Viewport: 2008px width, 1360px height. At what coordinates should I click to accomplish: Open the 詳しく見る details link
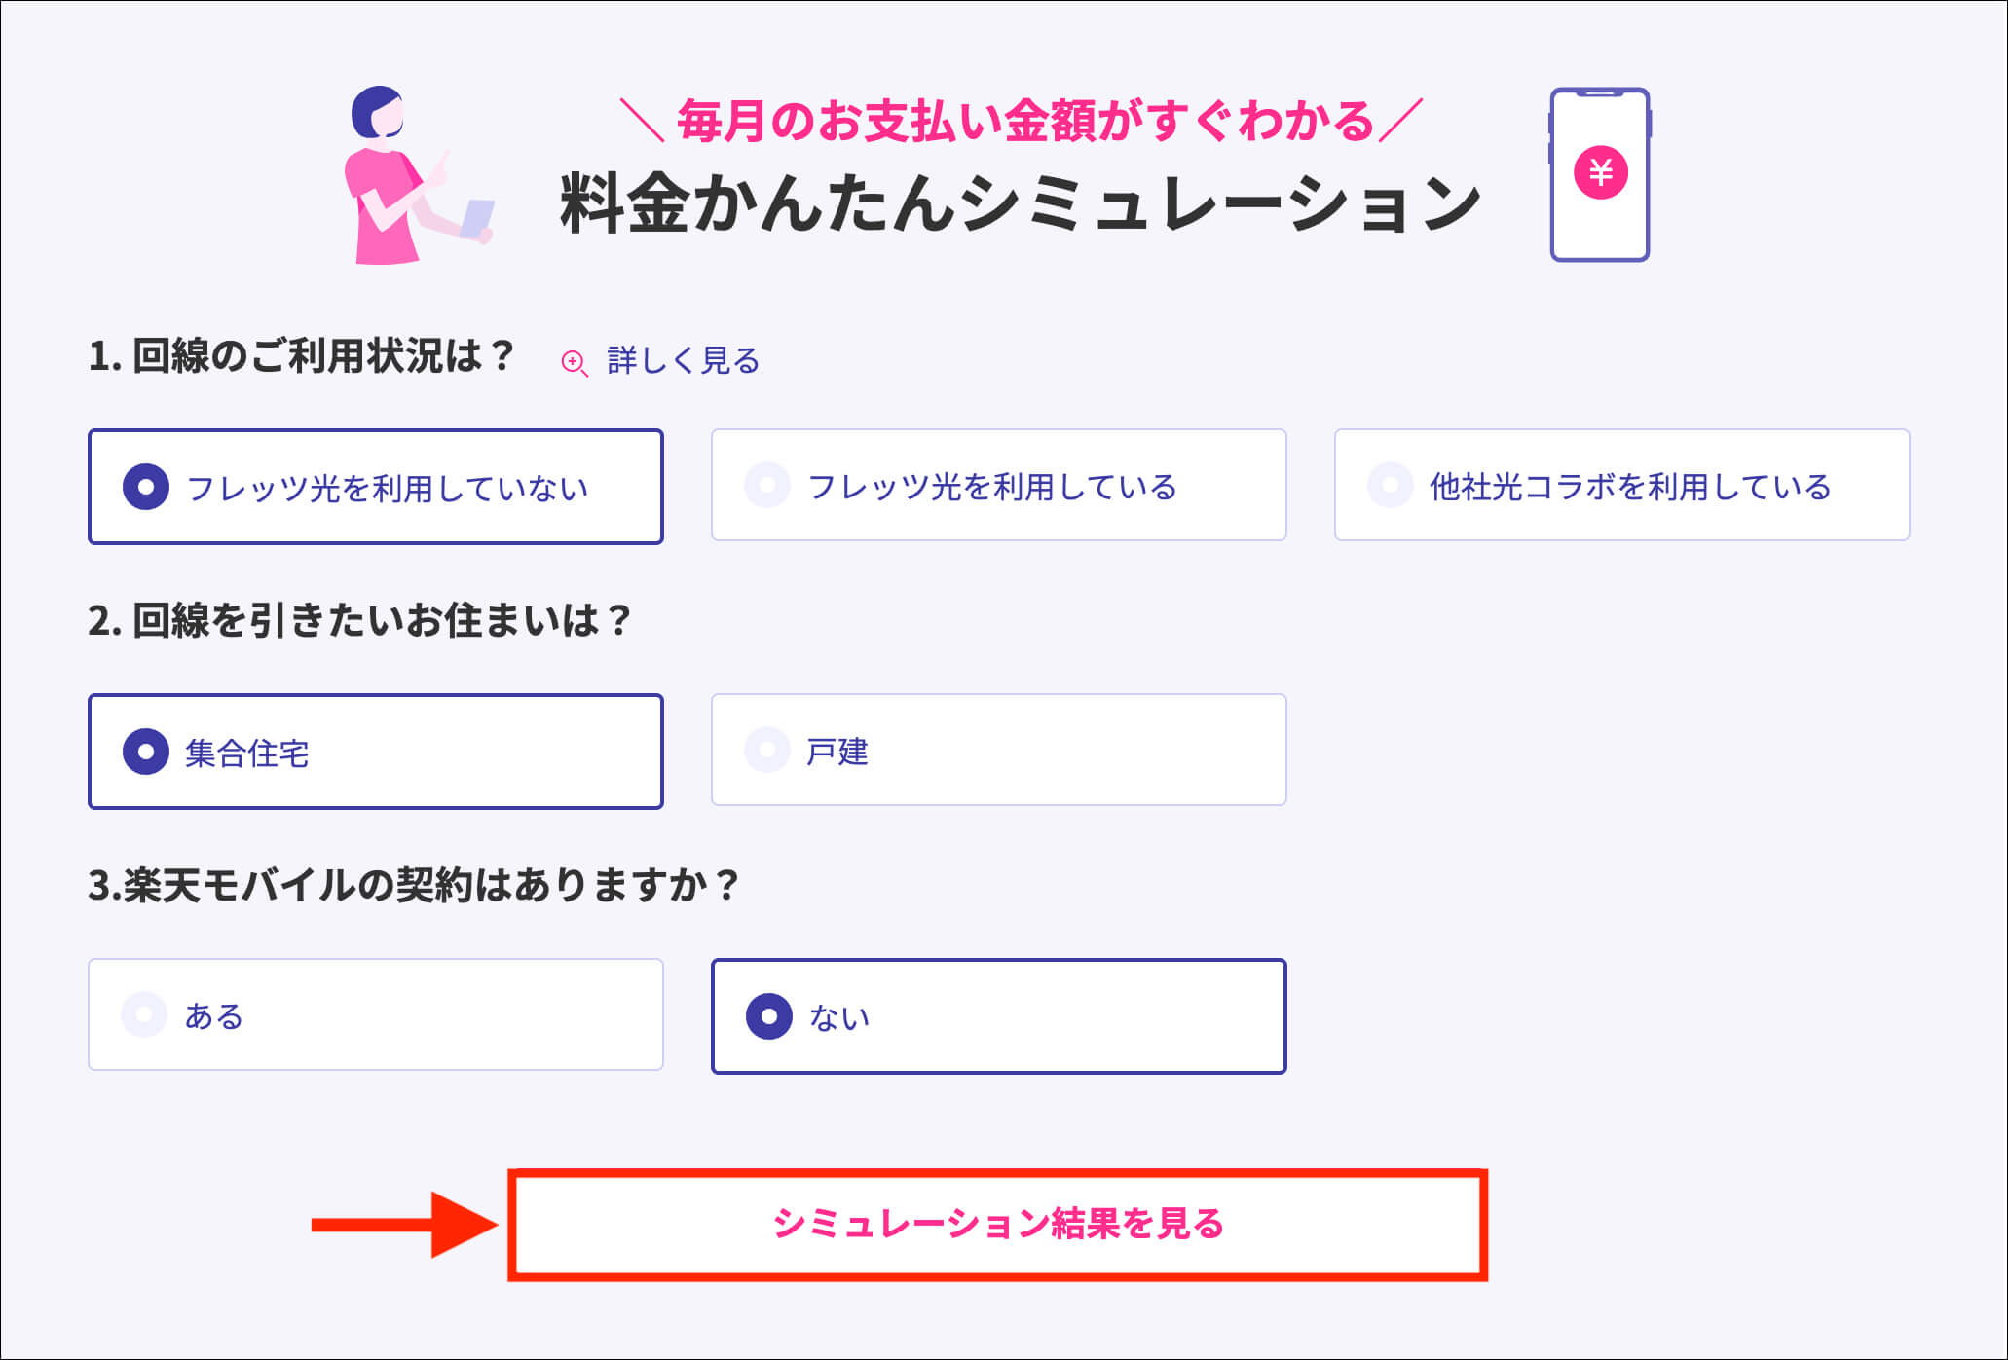pos(683,361)
